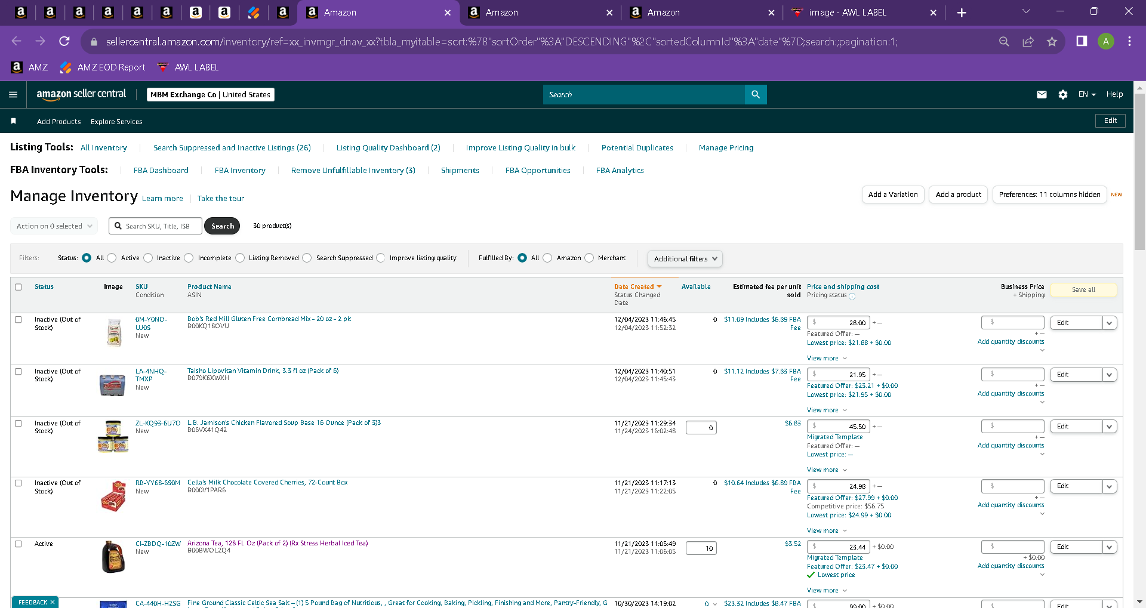Viewport: 1146px width, 608px height.
Task: Open the AMZ EOD Report bookmark
Action: (103, 67)
